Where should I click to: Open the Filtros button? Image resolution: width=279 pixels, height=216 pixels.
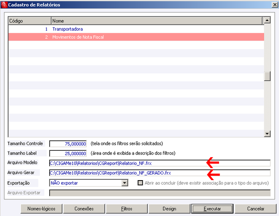click(127, 209)
